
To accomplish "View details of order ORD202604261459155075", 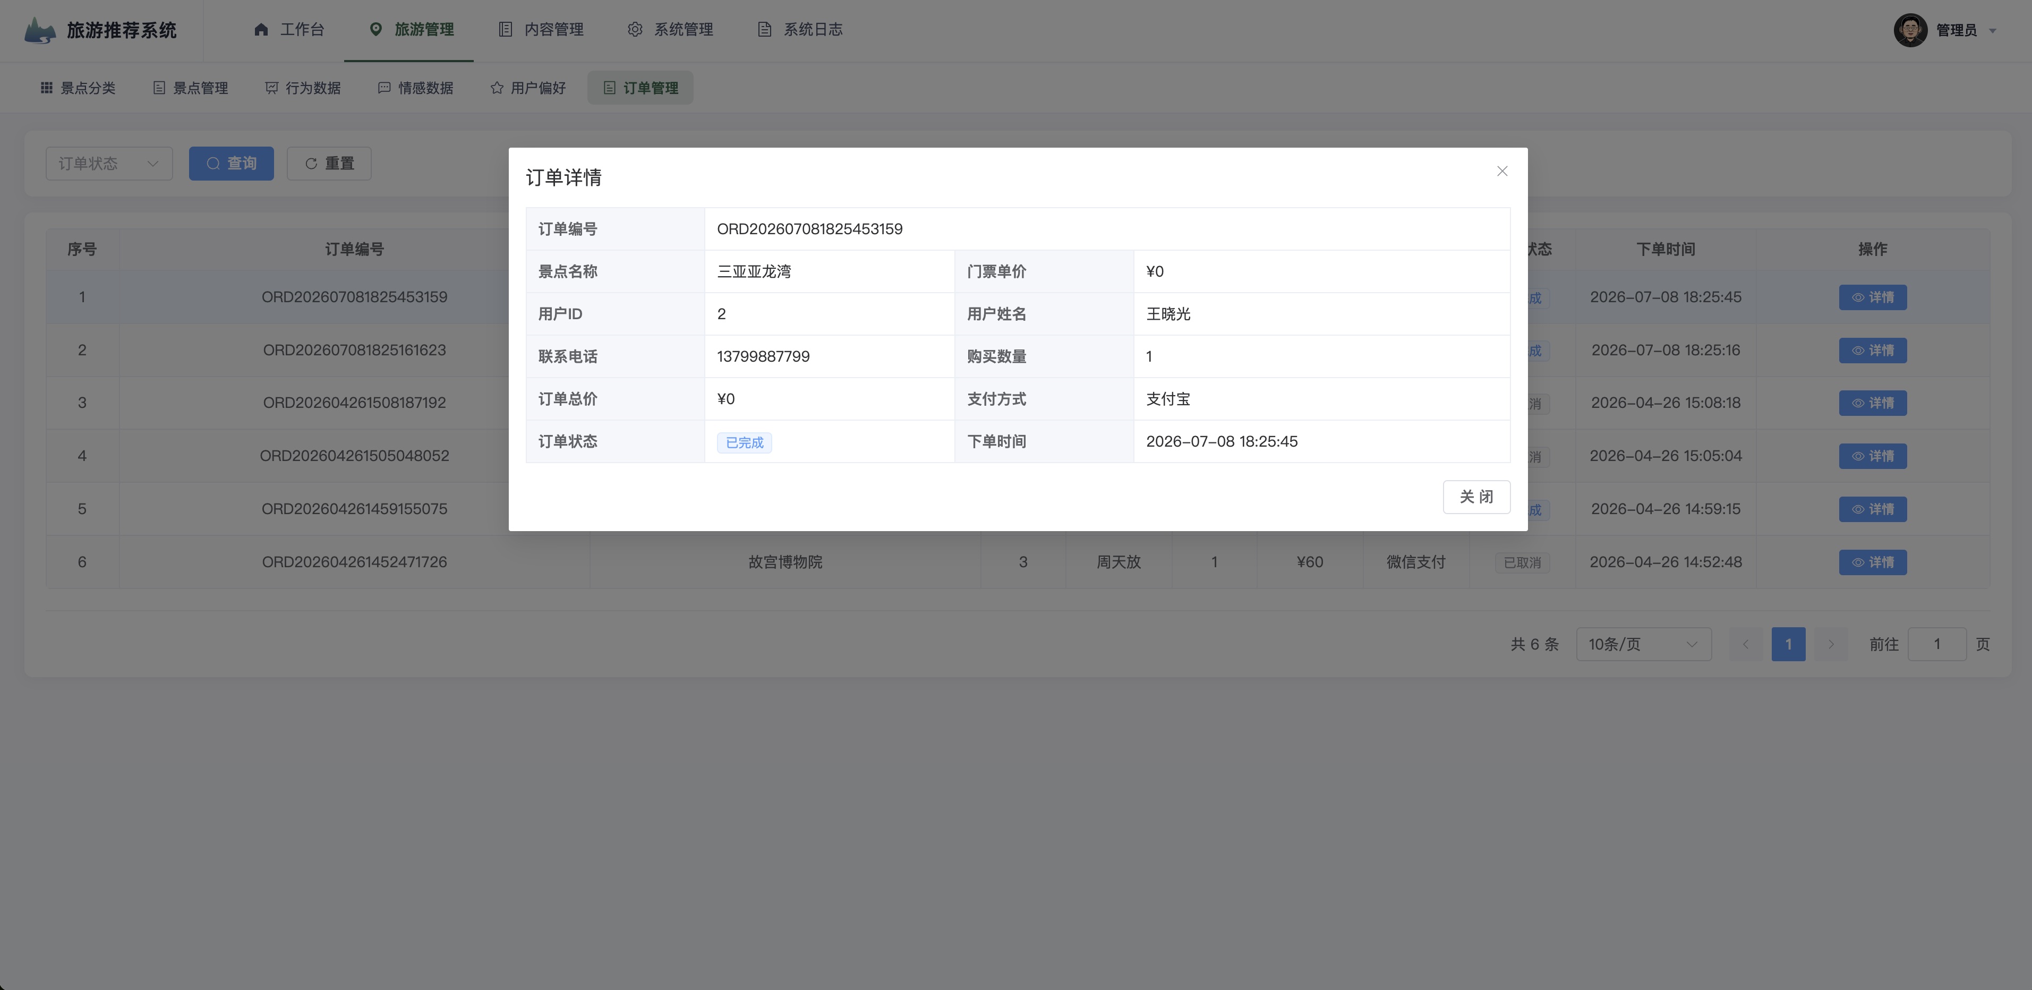I will pyautogui.click(x=1873, y=509).
